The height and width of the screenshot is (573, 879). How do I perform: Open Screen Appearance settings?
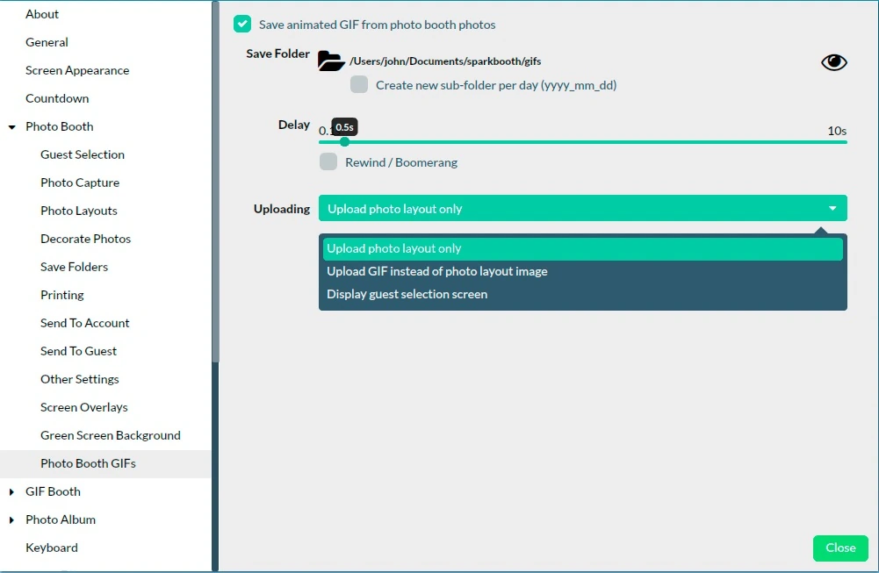(x=77, y=70)
